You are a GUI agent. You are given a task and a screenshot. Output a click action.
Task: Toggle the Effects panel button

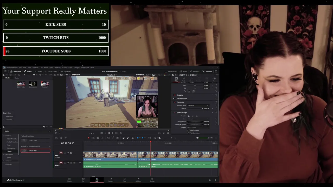28,71
